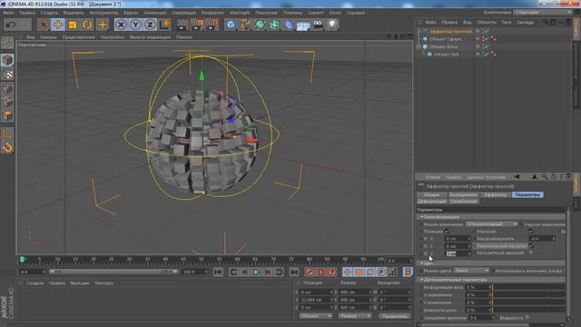Click the record keyframe button

(310, 272)
